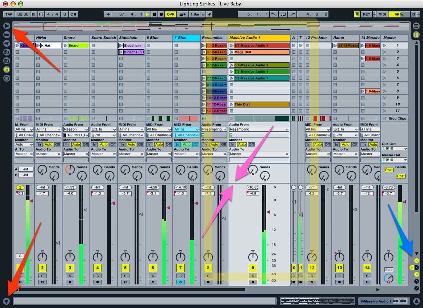
Task: Open the Plug-In Device Browser
Action: point(6,43)
